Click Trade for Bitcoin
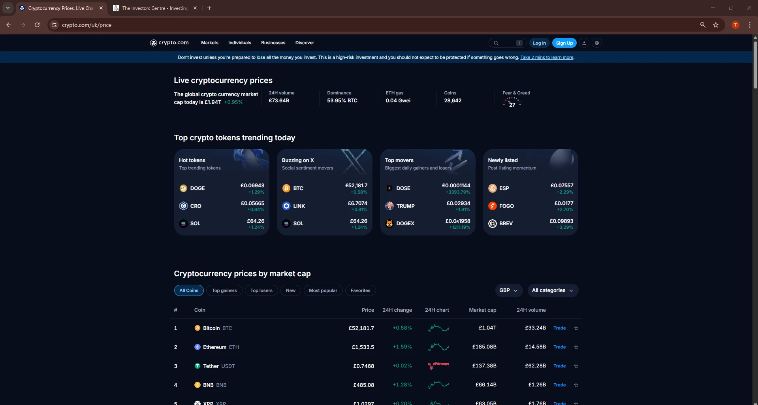The image size is (758, 405). point(560,328)
